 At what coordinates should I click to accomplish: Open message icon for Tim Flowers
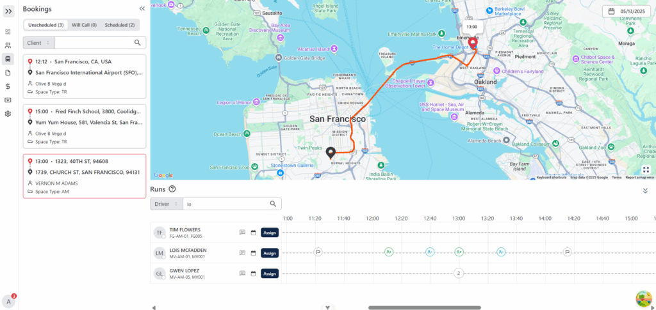242,233
